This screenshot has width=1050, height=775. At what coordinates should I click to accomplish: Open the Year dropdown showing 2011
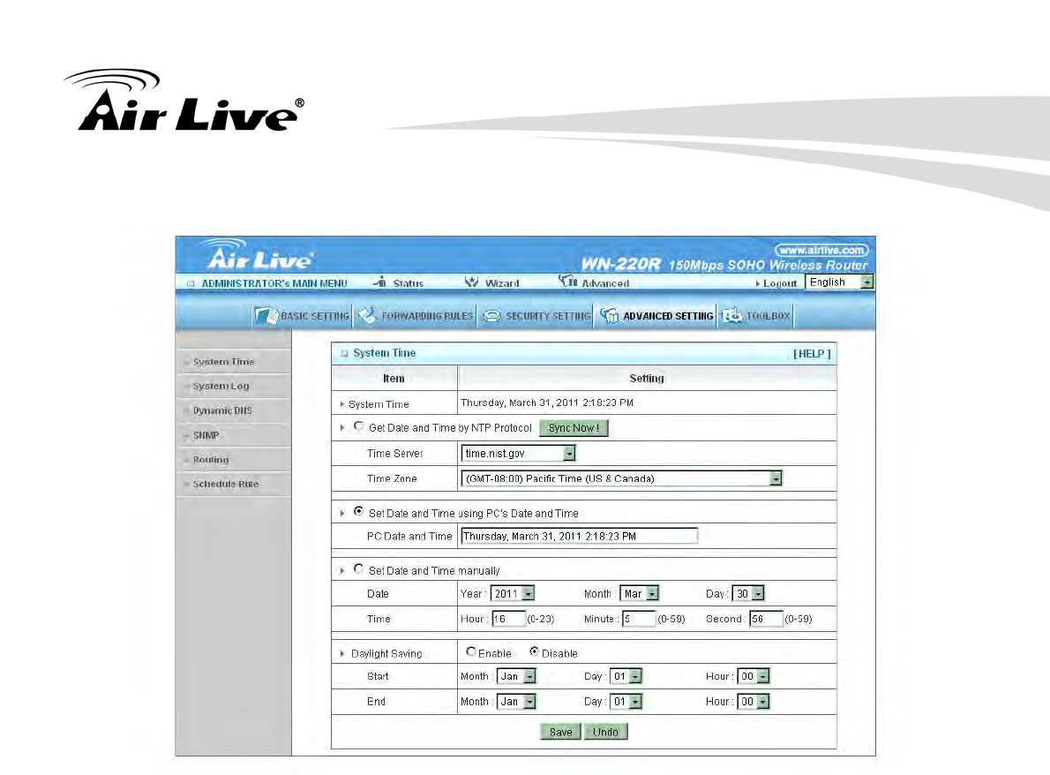[x=513, y=593]
